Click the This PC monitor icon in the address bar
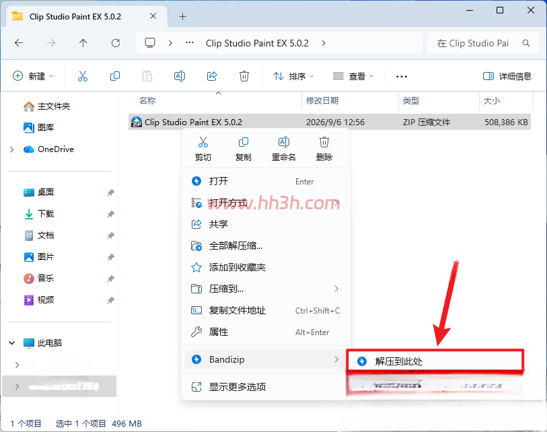Image resolution: width=547 pixels, height=432 pixels. (150, 43)
